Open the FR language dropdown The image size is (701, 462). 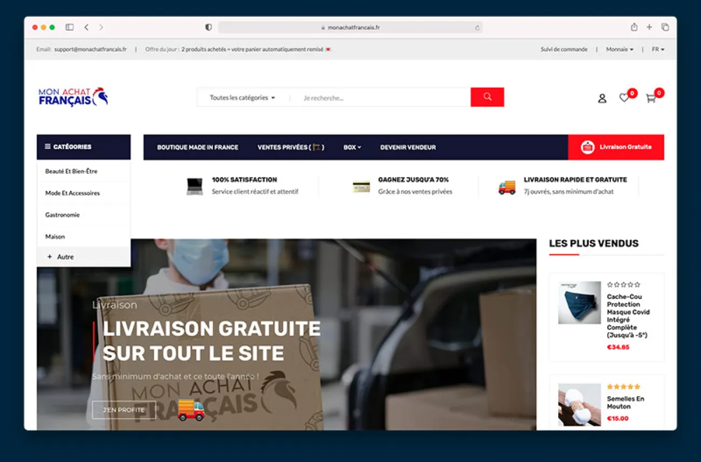[x=658, y=49]
